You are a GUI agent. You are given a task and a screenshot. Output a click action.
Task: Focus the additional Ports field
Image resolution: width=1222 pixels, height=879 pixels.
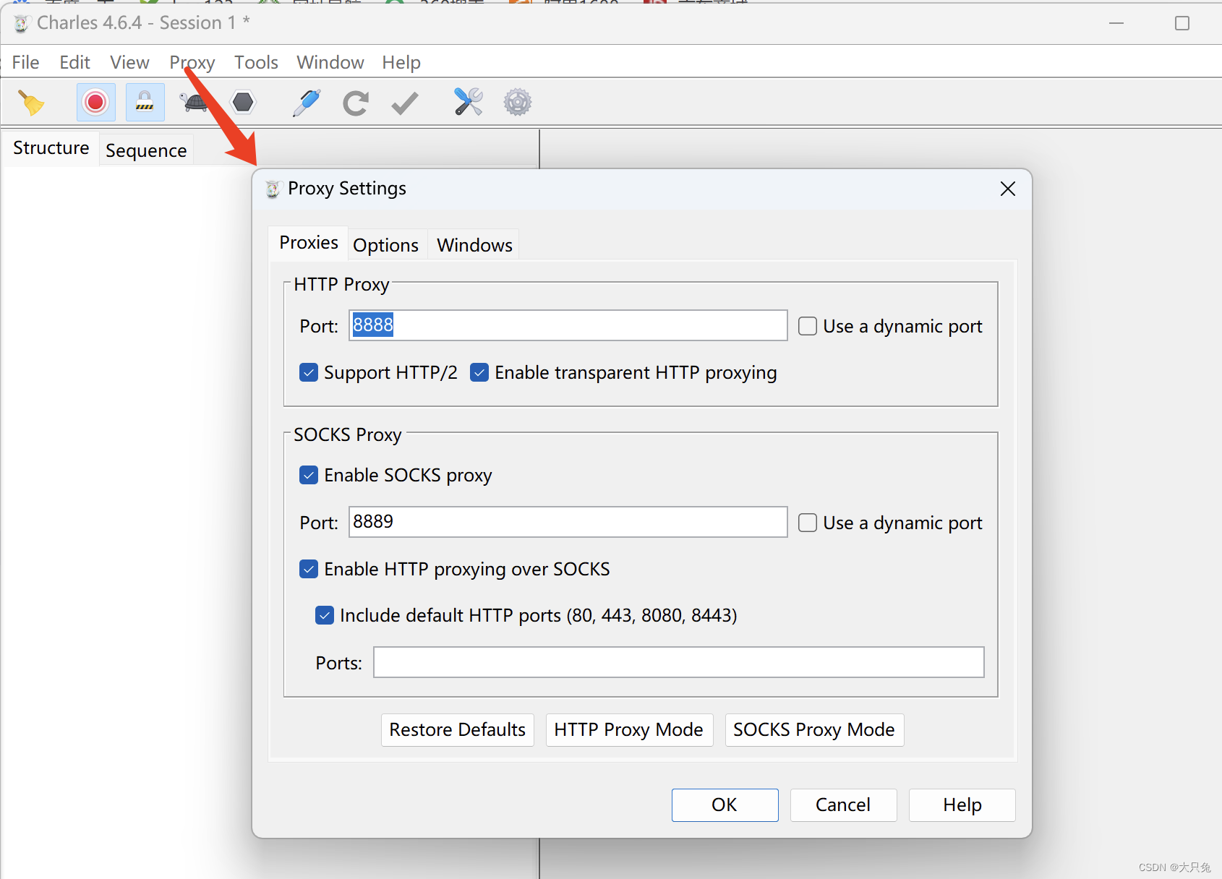click(x=678, y=662)
